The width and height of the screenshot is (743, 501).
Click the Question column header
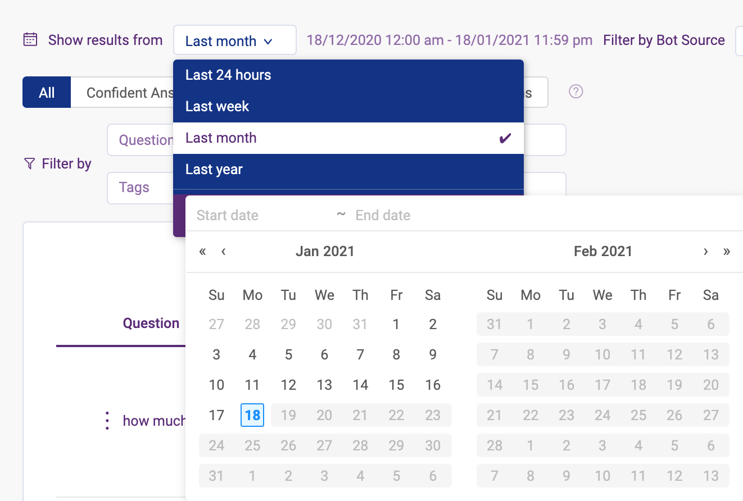pos(151,323)
